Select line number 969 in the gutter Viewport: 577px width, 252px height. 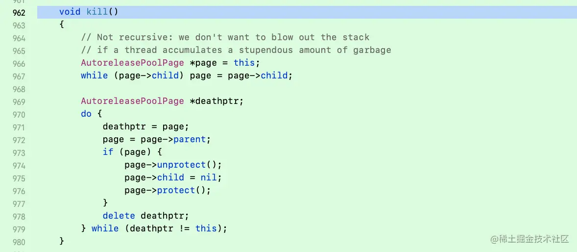coord(19,101)
